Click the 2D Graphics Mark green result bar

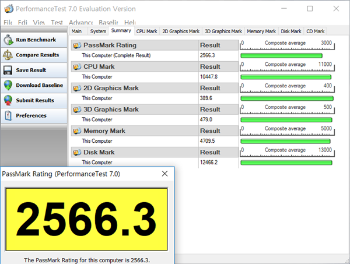pos(287,98)
